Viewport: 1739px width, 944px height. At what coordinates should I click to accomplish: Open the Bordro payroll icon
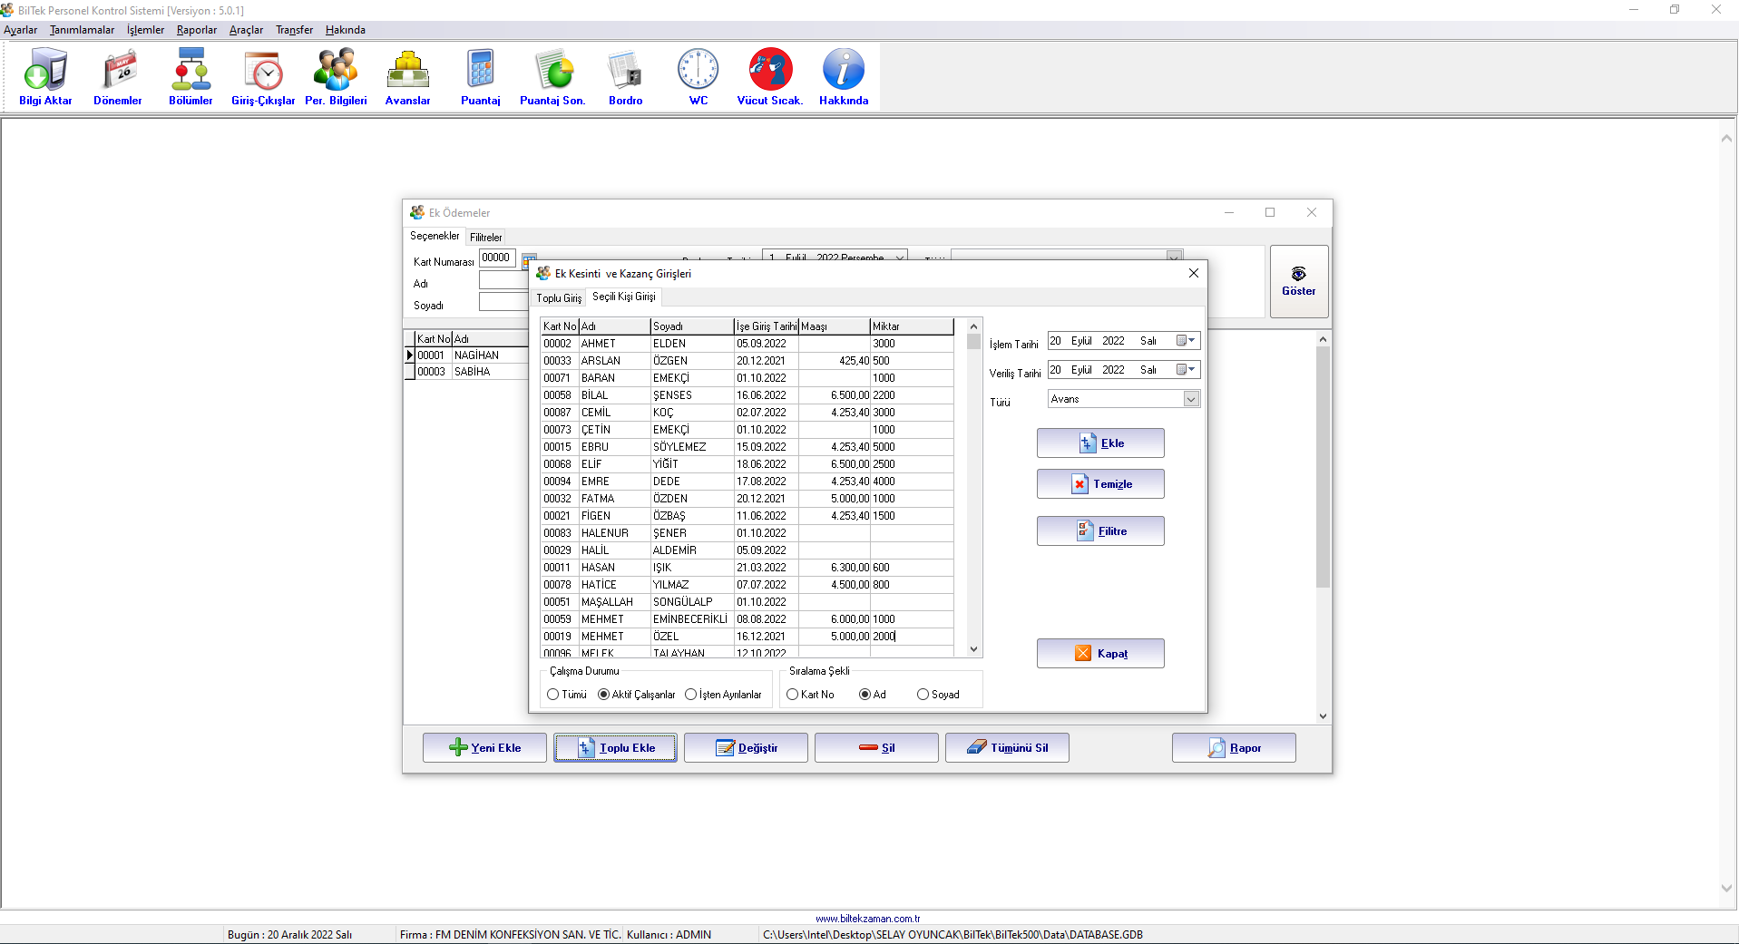pyautogui.click(x=626, y=77)
